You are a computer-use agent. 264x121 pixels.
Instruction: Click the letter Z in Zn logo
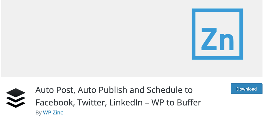[209, 39]
